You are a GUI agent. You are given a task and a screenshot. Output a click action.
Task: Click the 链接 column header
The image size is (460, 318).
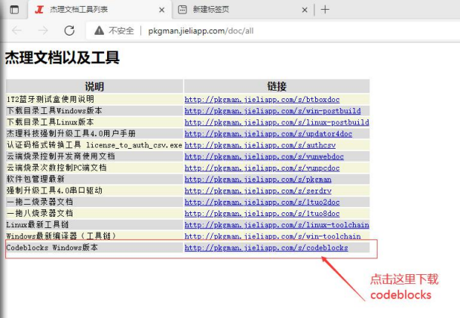(277, 86)
